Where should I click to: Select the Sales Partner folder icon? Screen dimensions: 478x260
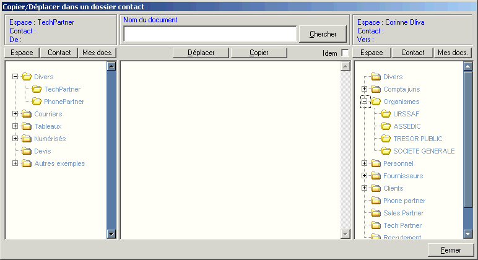[376, 213]
